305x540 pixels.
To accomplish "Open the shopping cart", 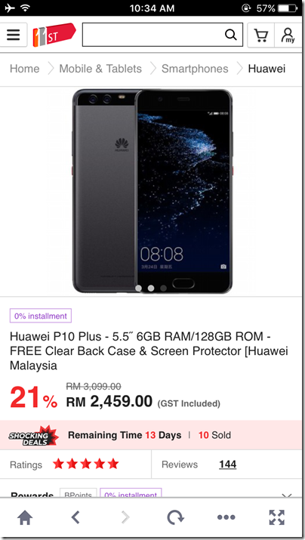I will click(261, 35).
